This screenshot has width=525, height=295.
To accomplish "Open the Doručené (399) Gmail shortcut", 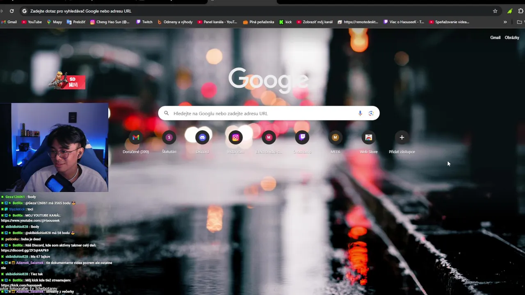I will point(136,142).
